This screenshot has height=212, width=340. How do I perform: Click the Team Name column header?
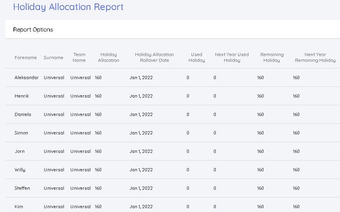pyautogui.click(x=79, y=58)
